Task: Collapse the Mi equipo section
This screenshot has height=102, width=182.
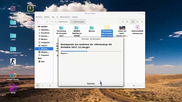Action: click(37, 26)
